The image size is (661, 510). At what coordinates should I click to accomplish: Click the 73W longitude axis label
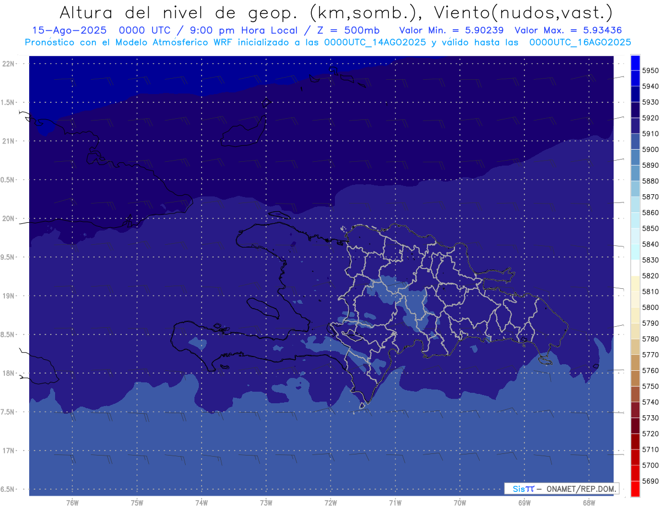266,503
